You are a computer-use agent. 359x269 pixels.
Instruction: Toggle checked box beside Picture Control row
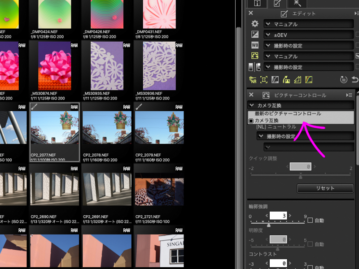[357, 56]
